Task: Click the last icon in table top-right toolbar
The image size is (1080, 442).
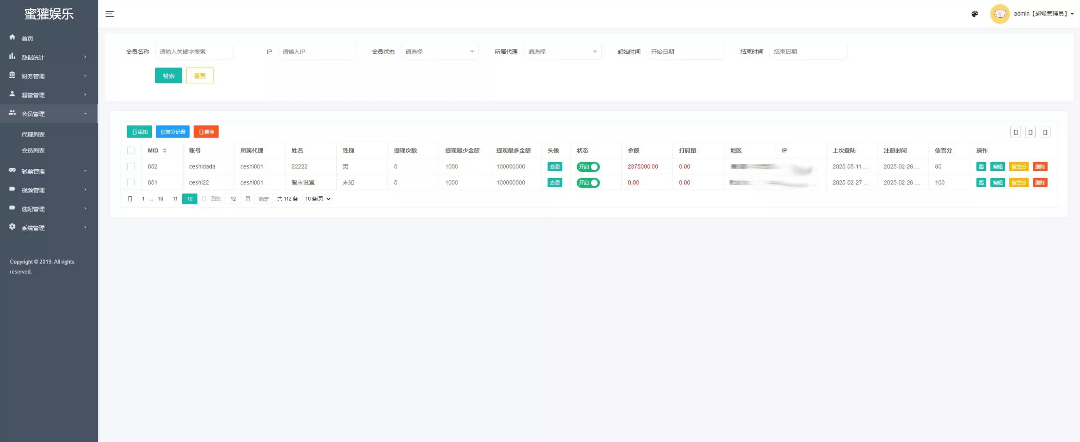Action: click(x=1045, y=133)
